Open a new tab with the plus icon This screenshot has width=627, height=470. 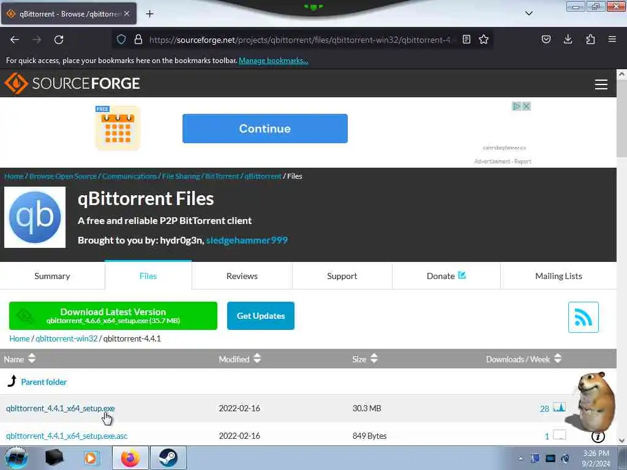(149, 14)
